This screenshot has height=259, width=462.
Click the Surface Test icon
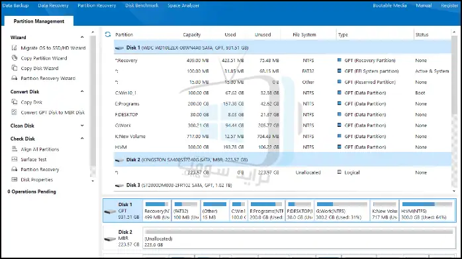pos(14,159)
